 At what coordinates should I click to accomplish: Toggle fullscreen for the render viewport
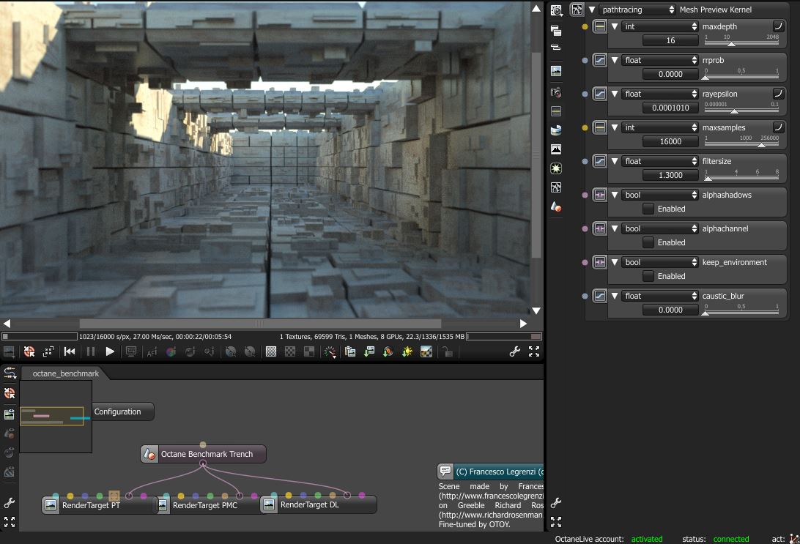pyautogui.click(x=534, y=351)
